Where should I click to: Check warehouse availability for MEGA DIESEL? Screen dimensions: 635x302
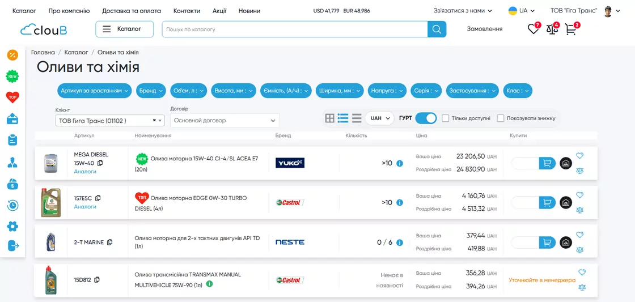point(566,164)
